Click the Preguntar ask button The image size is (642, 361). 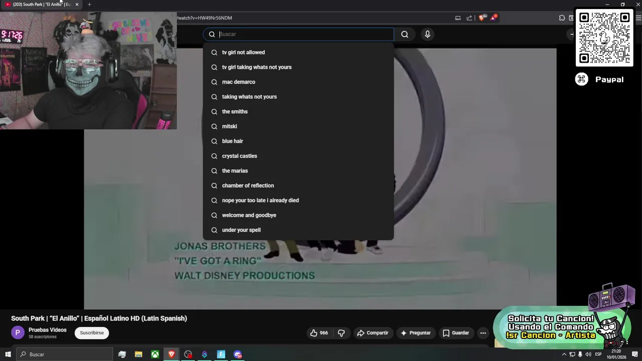pyautogui.click(x=415, y=333)
